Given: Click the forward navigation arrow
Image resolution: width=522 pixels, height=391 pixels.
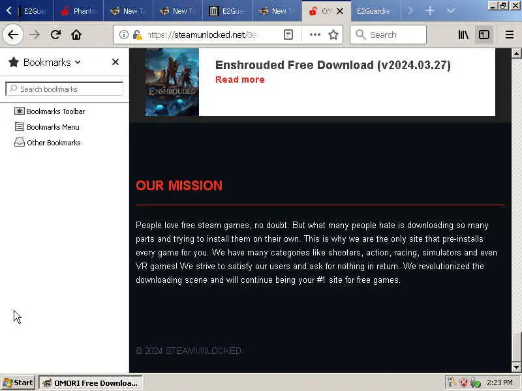Looking at the screenshot, I should pos(35,35).
